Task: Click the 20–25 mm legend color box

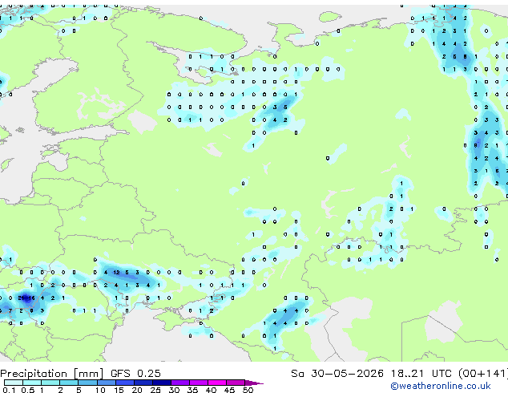Action: pos(143,383)
